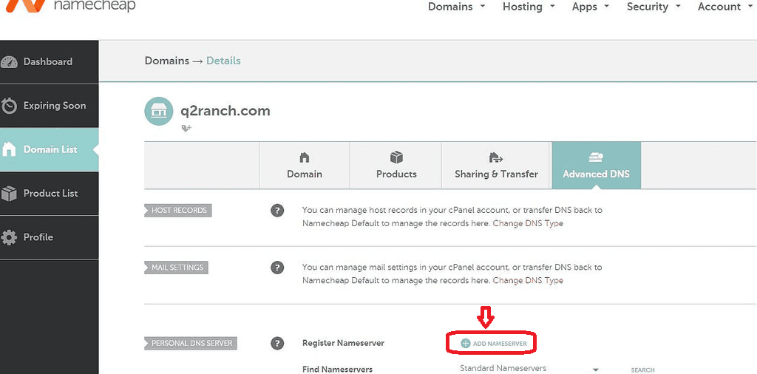Click the add tag icon under q2ranch.com
The width and height of the screenshot is (757, 374).
pos(186,128)
